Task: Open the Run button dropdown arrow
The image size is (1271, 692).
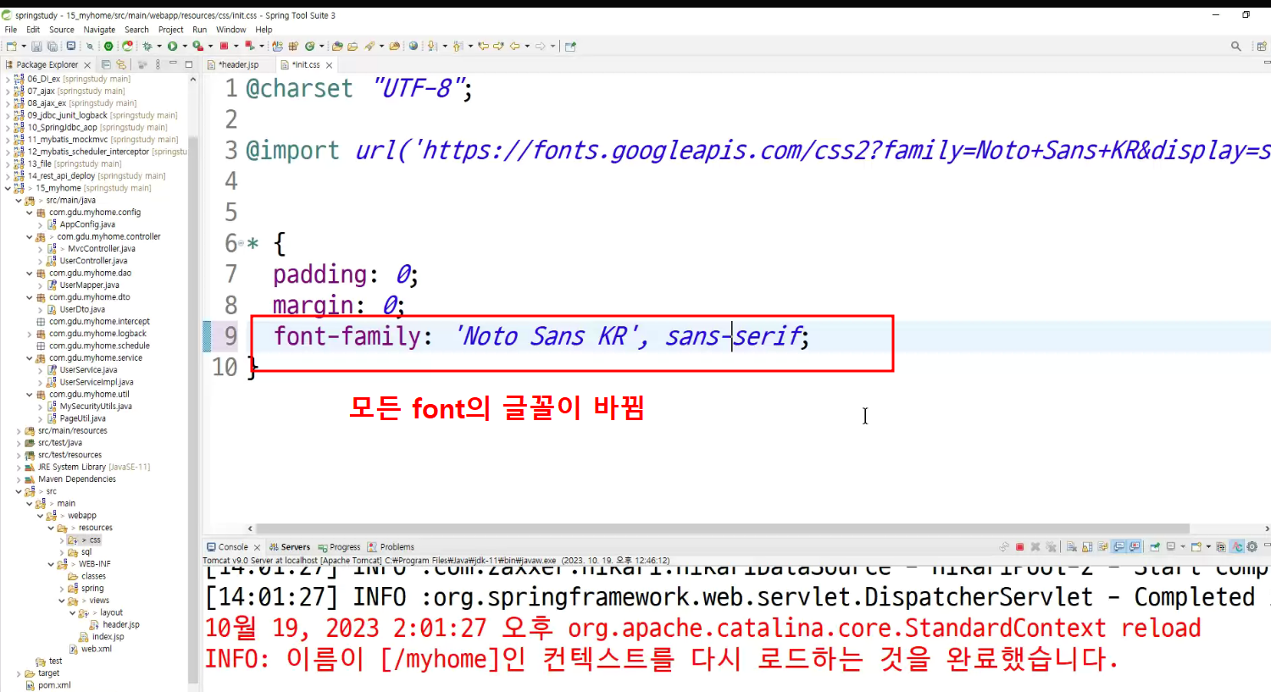Action: [185, 46]
